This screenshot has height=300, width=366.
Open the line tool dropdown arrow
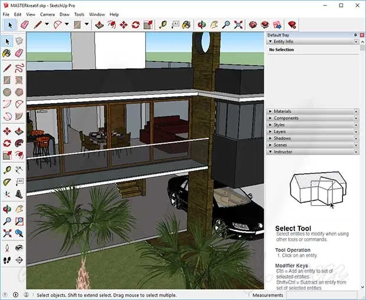pos(47,24)
